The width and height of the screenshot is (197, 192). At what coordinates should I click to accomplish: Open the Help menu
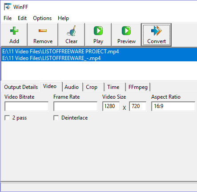click(63, 18)
